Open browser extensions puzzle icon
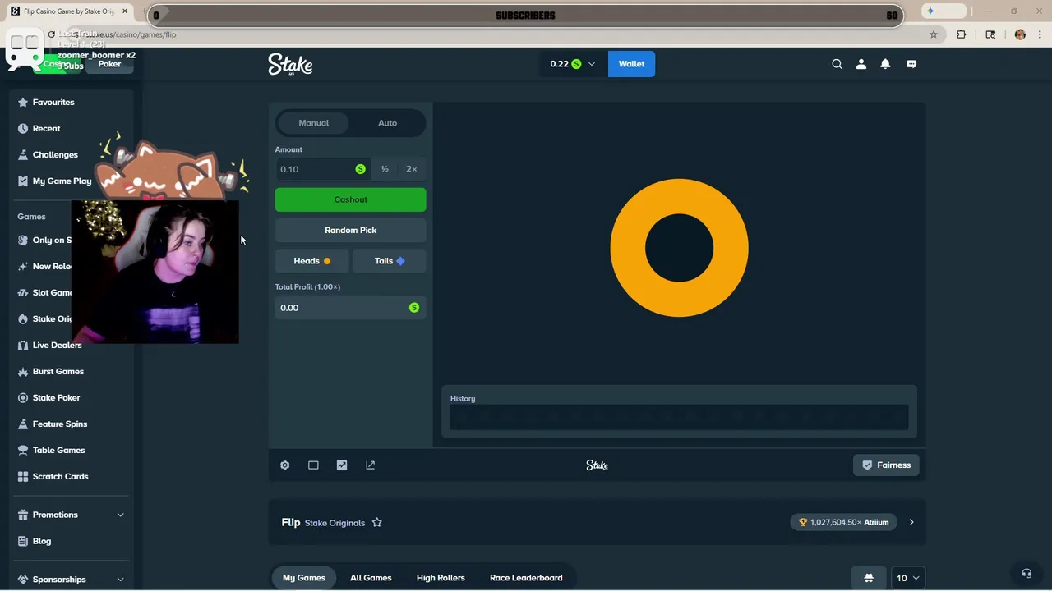 click(x=961, y=34)
